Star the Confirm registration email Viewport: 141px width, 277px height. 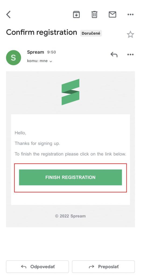coord(131,34)
